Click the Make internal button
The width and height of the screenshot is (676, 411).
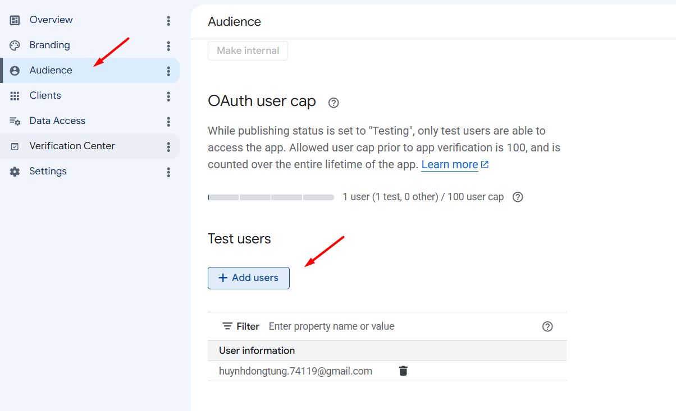[x=248, y=50]
